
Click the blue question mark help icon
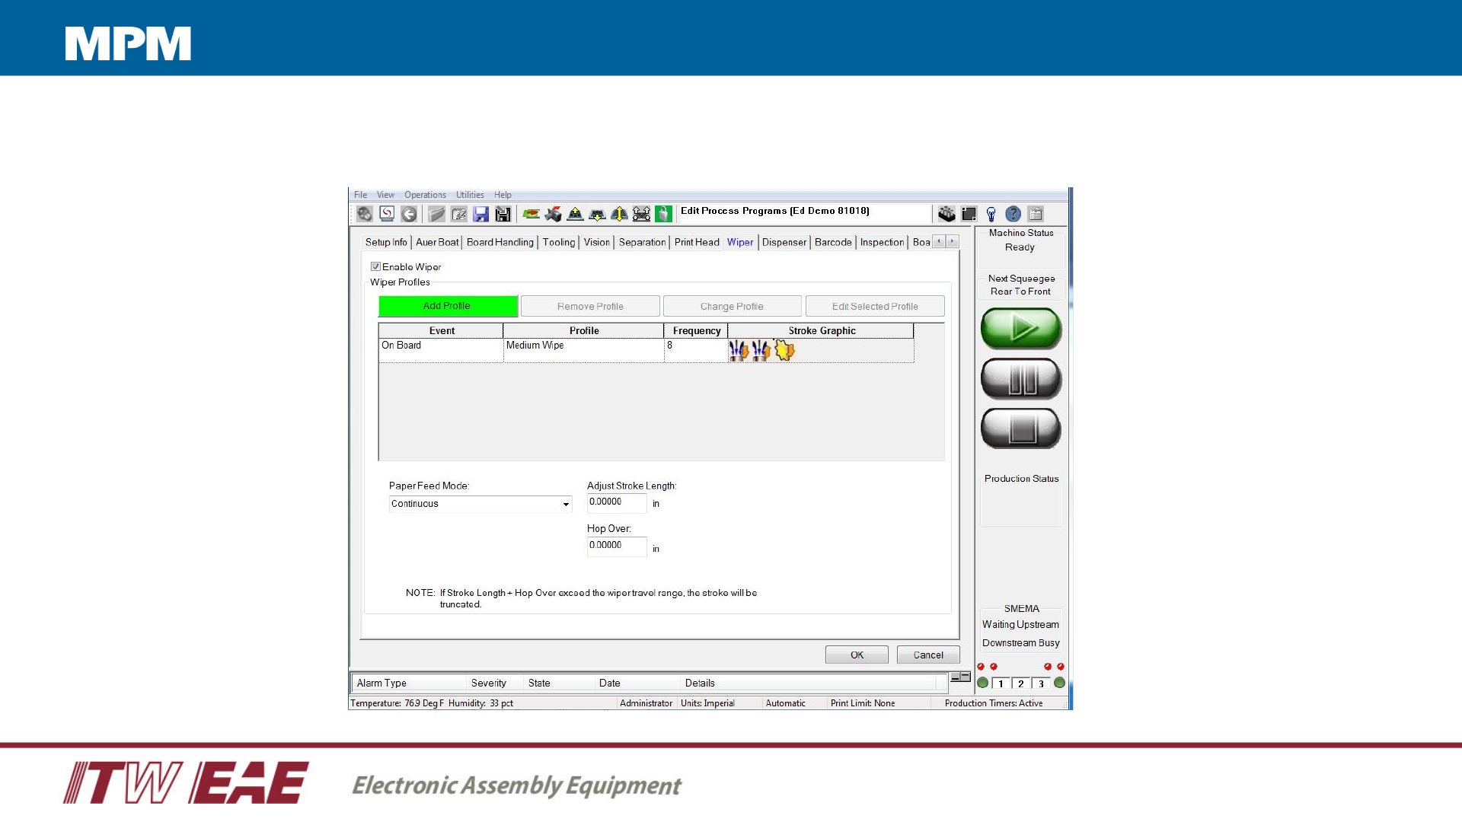[x=1013, y=215]
